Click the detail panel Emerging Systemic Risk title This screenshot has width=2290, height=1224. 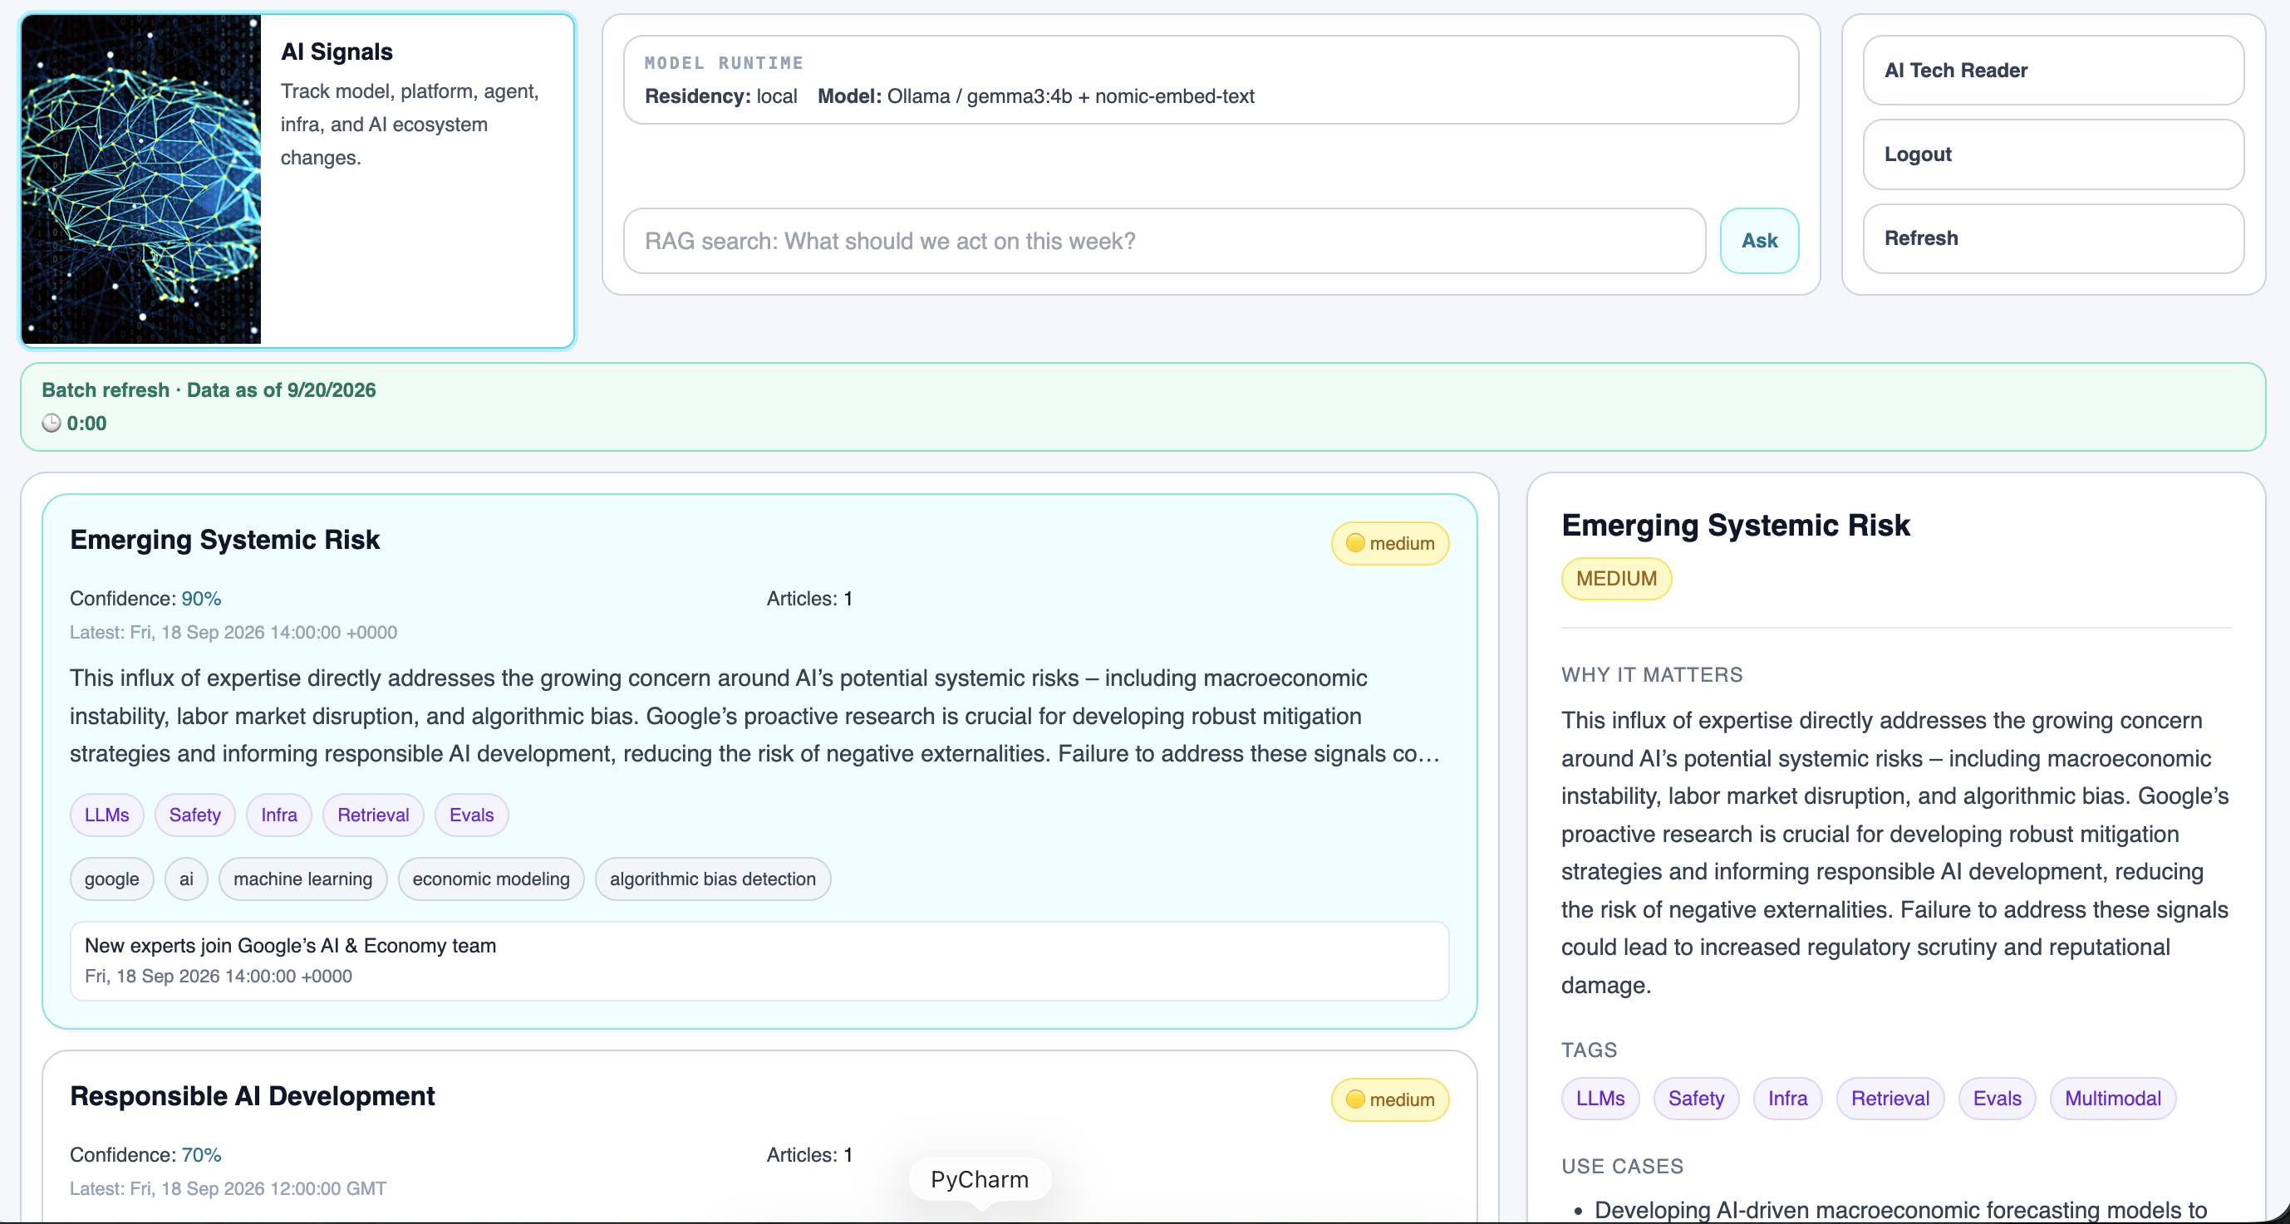(x=1735, y=525)
